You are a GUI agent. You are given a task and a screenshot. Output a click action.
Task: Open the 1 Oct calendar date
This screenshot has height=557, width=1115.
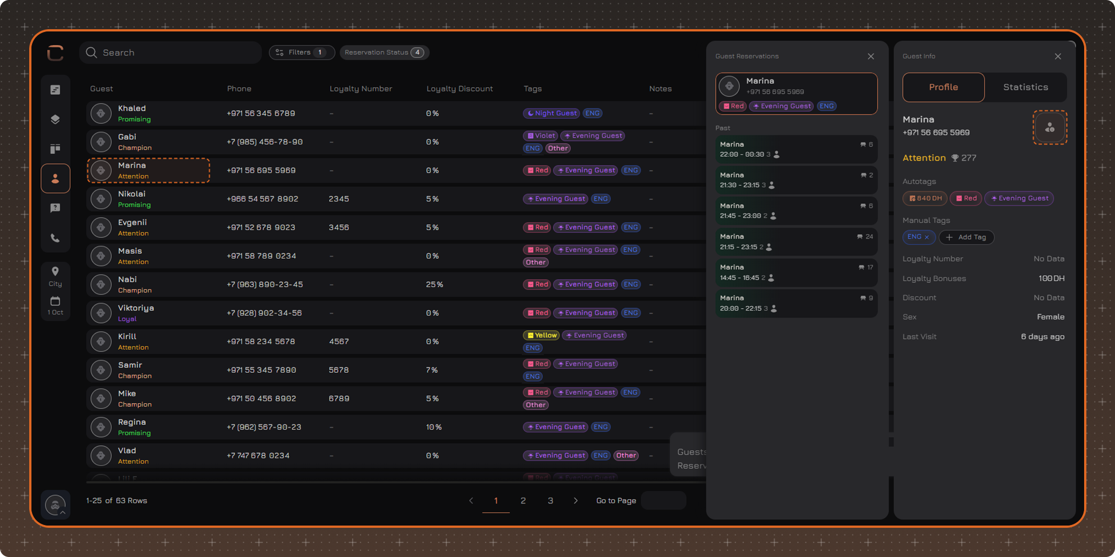(x=55, y=305)
